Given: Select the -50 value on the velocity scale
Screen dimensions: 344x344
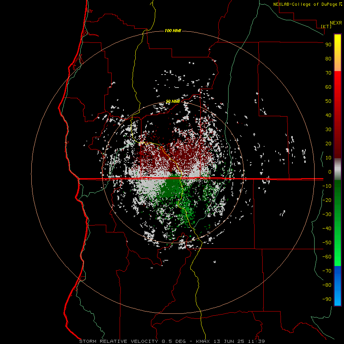Looking at the screenshot, I should [327, 242].
